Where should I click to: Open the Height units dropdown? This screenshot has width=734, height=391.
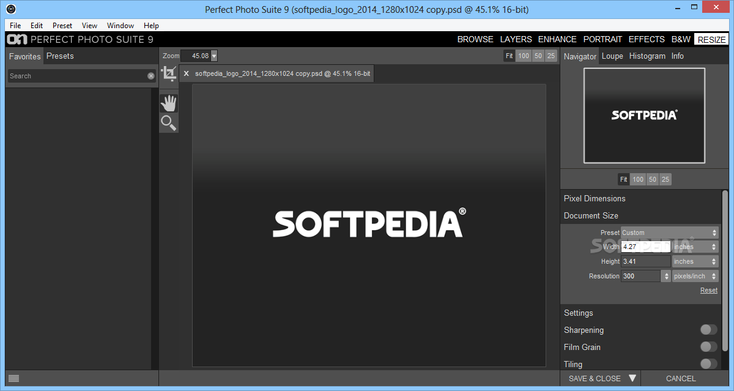click(x=695, y=261)
